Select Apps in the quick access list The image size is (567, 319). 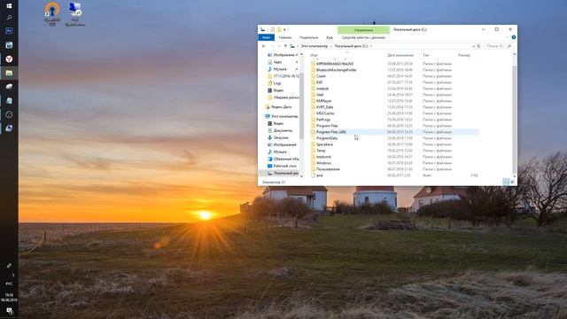click(277, 62)
